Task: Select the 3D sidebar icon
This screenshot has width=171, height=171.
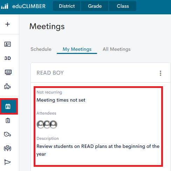Action: [x=8, y=58]
